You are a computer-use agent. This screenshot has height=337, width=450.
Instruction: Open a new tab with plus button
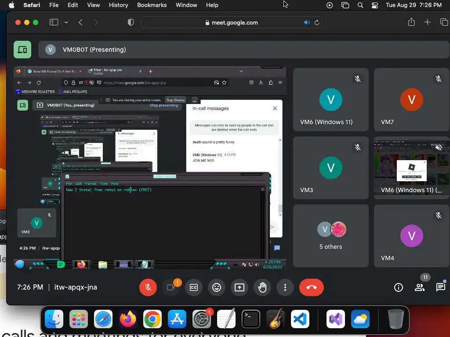(x=427, y=22)
